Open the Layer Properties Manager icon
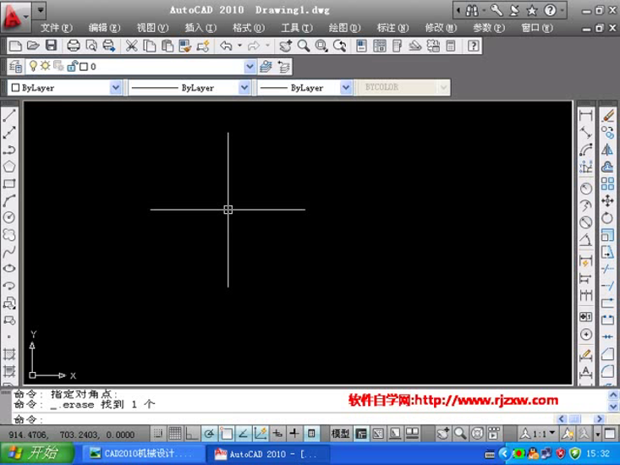 pos(16,67)
